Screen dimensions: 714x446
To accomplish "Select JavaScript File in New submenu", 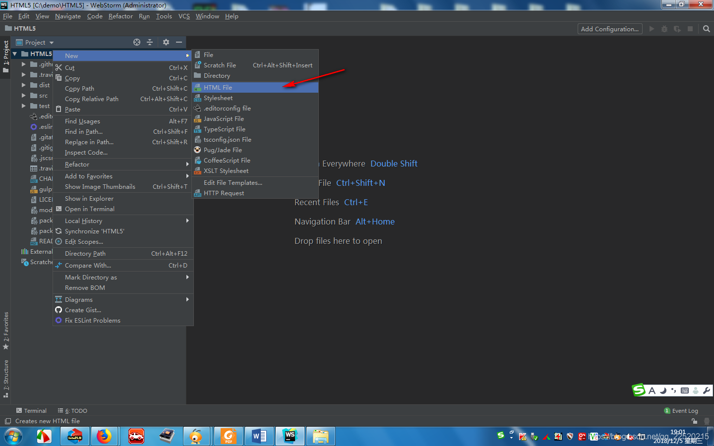I will (255, 118).
